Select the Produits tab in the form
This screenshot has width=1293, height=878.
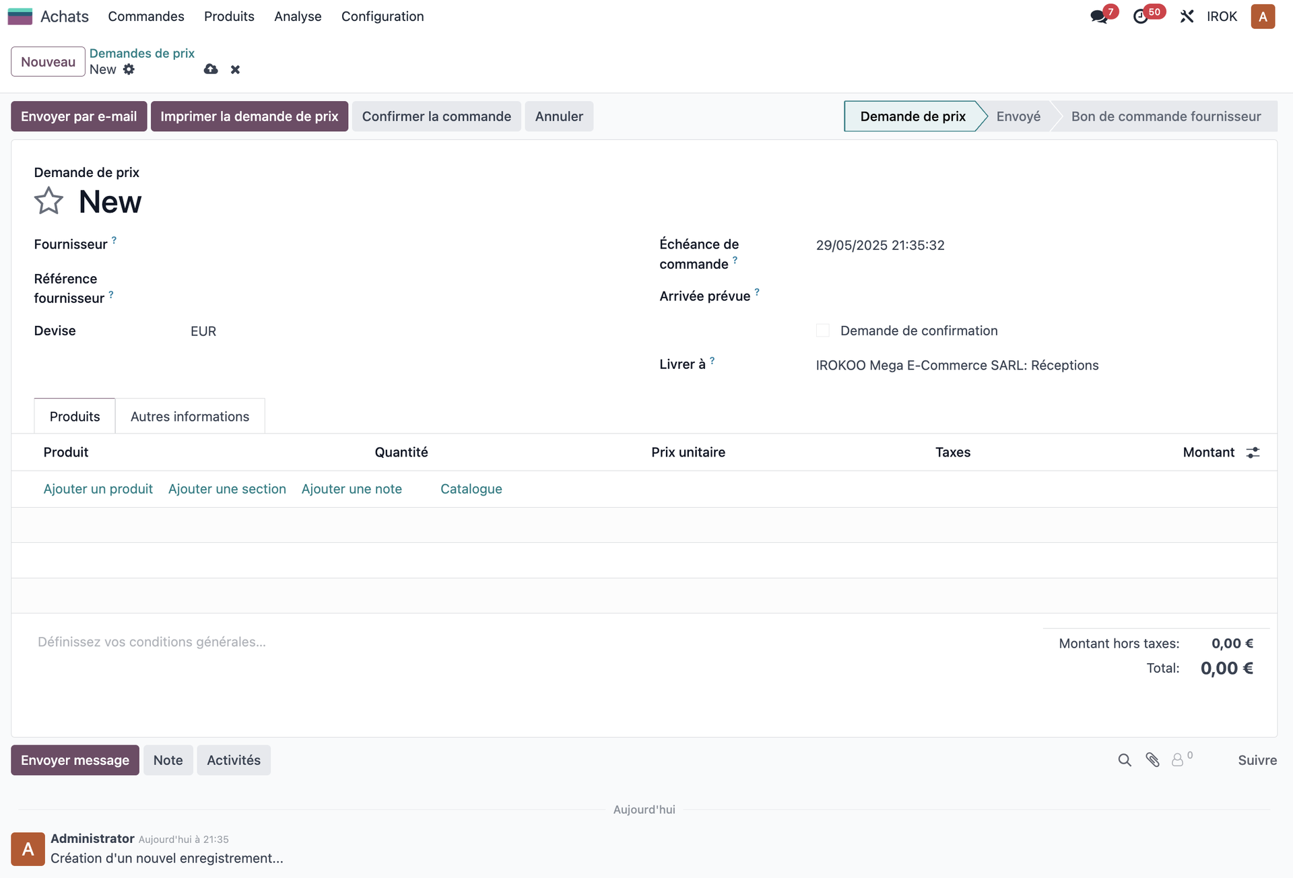click(75, 417)
